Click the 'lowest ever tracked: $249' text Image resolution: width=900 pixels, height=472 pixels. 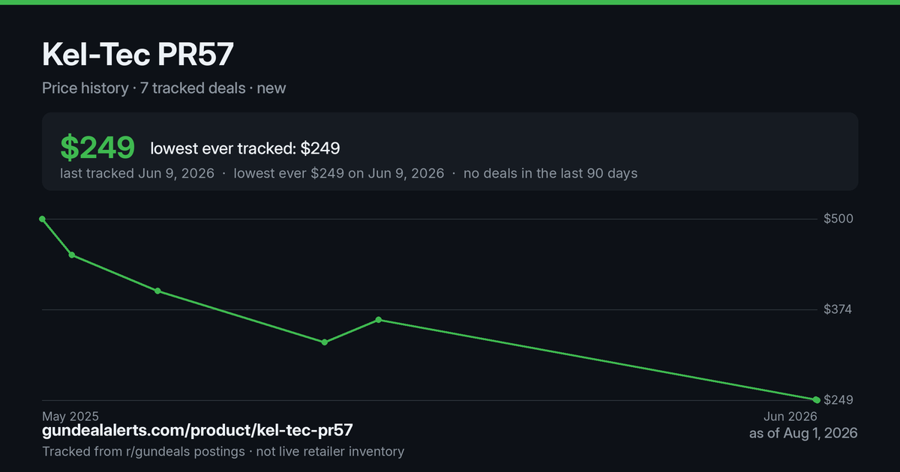point(245,148)
